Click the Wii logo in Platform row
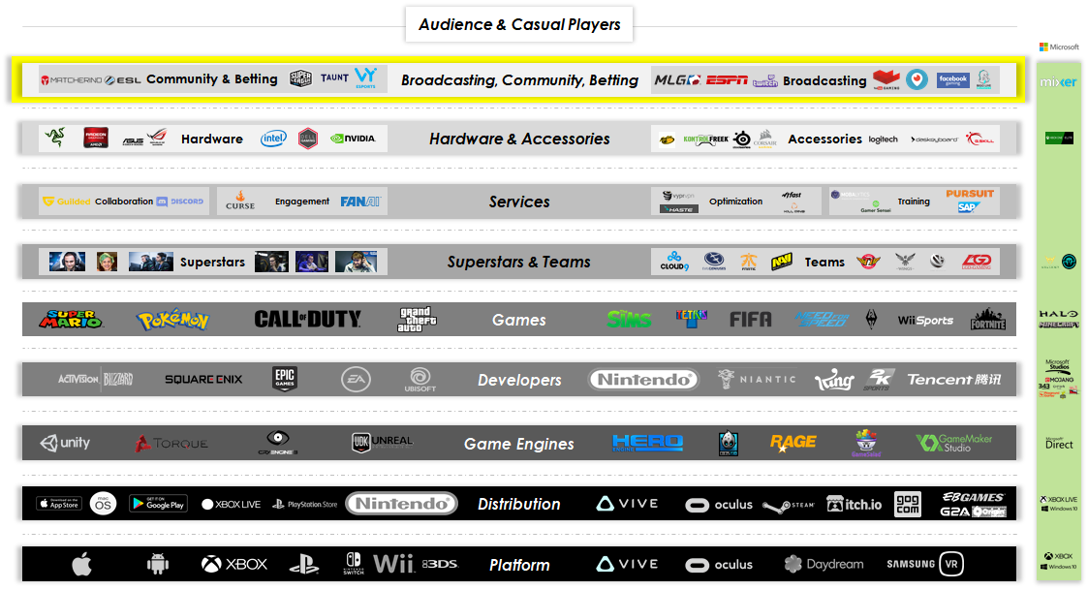Screen dimensions: 1088x590 pyautogui.click(x=393, y=564)
